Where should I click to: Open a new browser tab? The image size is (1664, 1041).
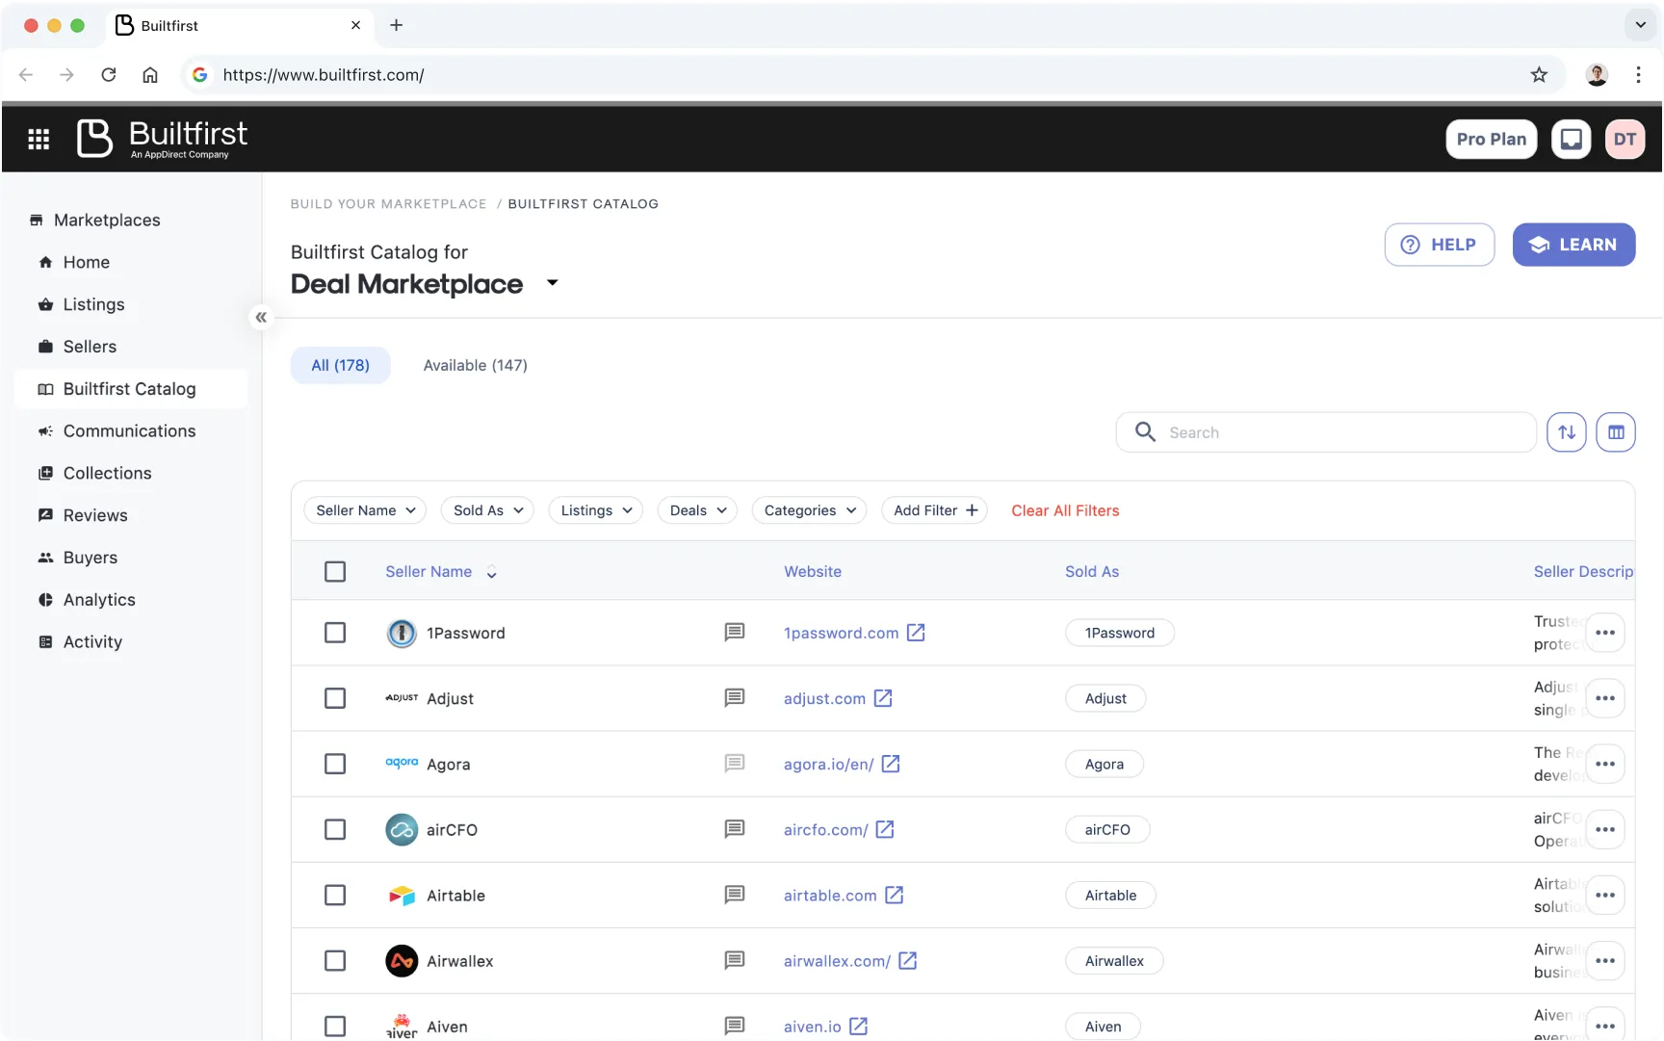(396, 25)
